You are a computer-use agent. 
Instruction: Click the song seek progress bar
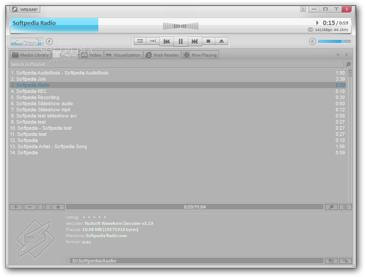tap(181, 26)
